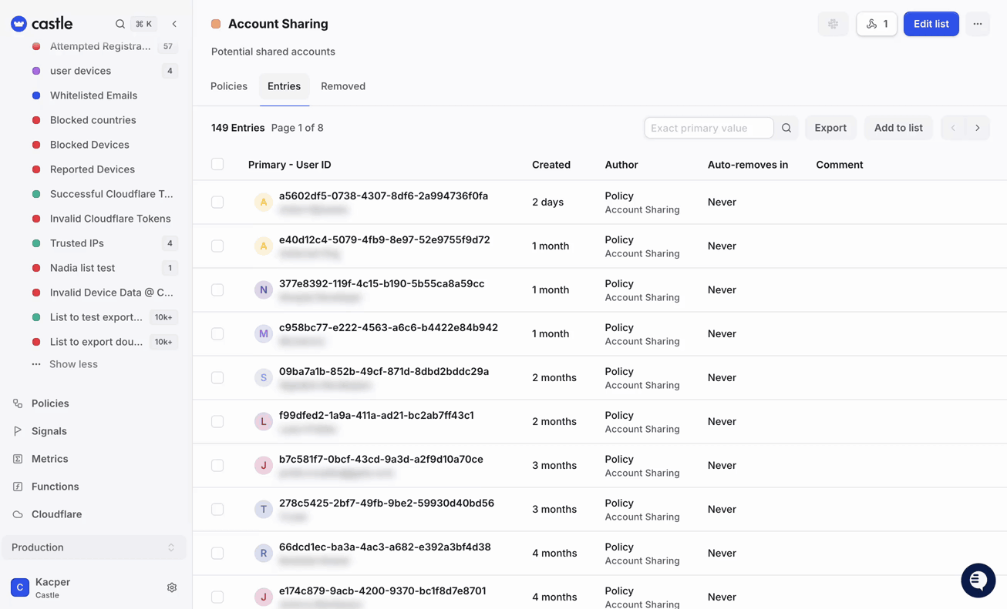Viewport: 1007px width, 609px height.
Task: Check the 377e8392 entry checkbox
Action: point(217,289)
